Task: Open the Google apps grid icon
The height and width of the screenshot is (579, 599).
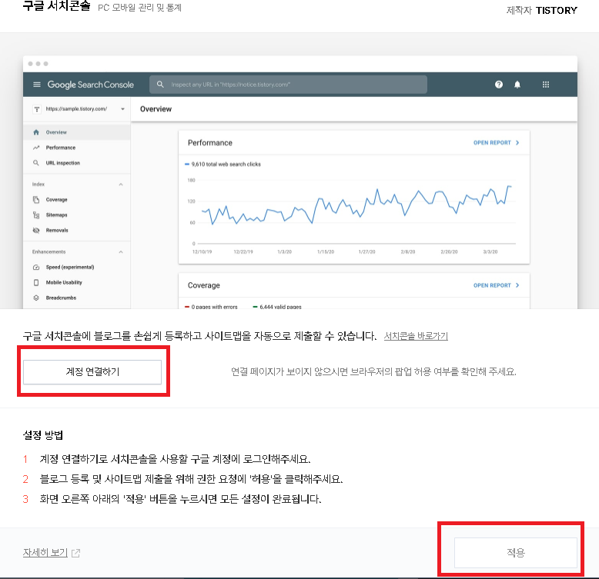Action: tap(546, 85)
